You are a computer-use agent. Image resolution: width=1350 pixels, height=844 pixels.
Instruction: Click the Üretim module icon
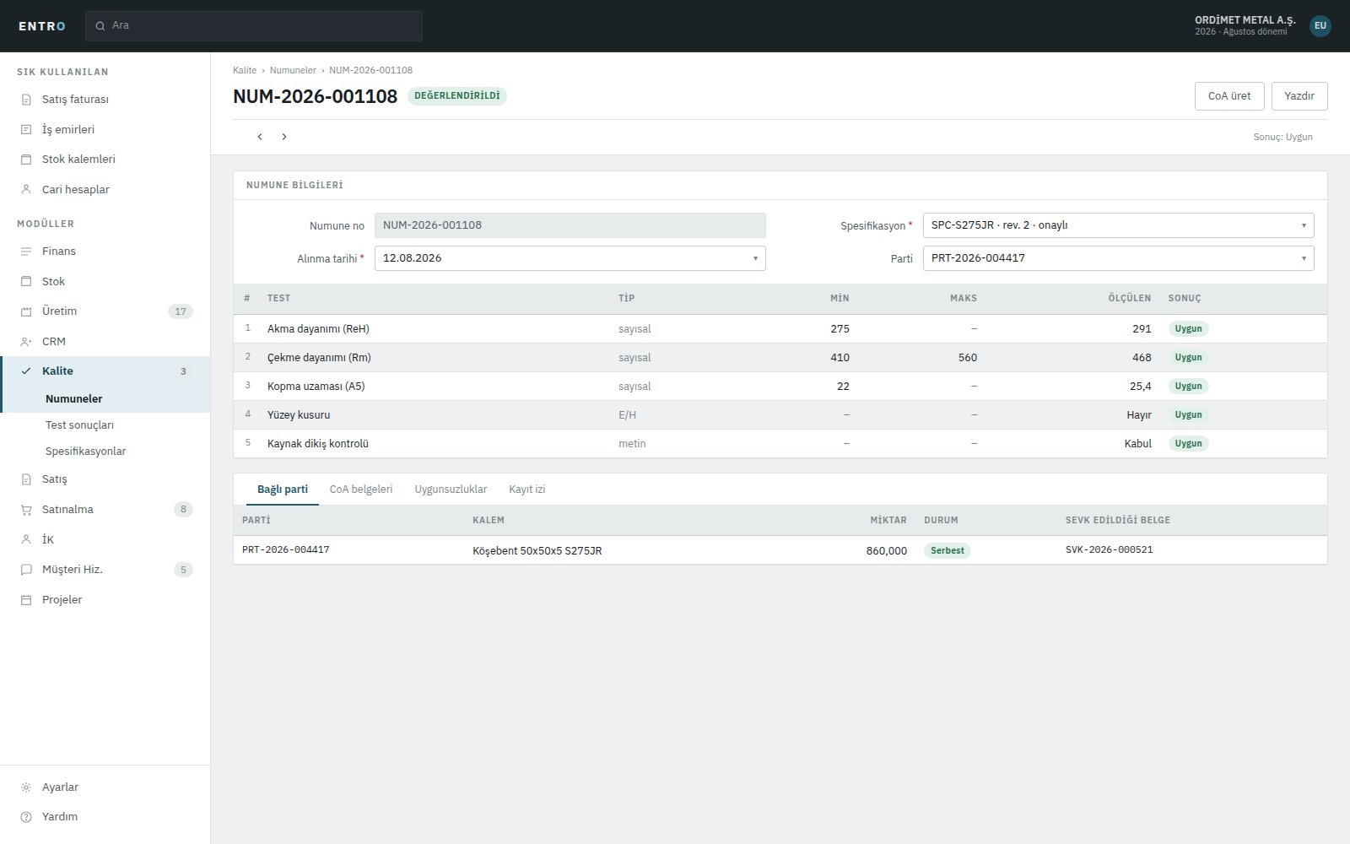(26, 311)
